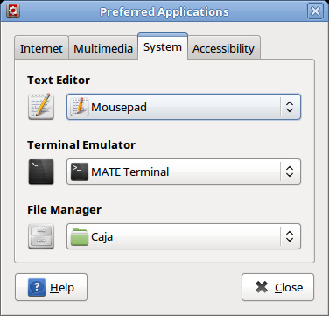Screen dimensions: 329x316
Task: Open the Terminal Emulator MATE Terminal dropdown
Action: (184, 172)
